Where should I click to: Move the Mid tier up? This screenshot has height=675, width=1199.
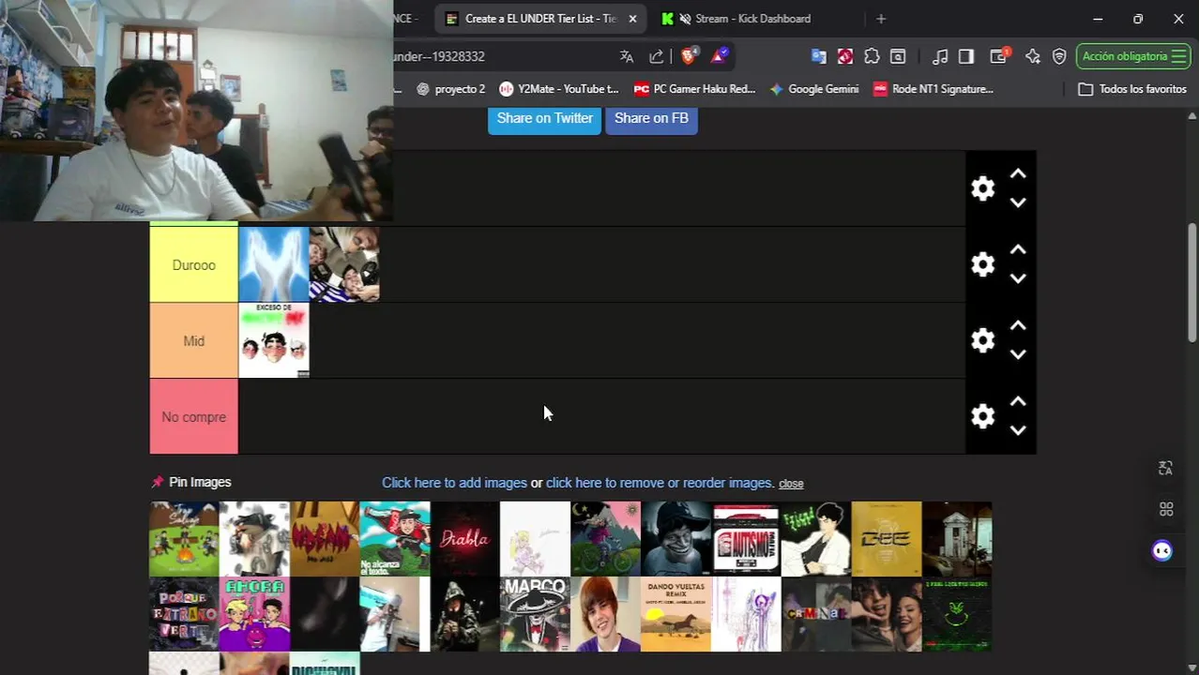[1018, 326]
